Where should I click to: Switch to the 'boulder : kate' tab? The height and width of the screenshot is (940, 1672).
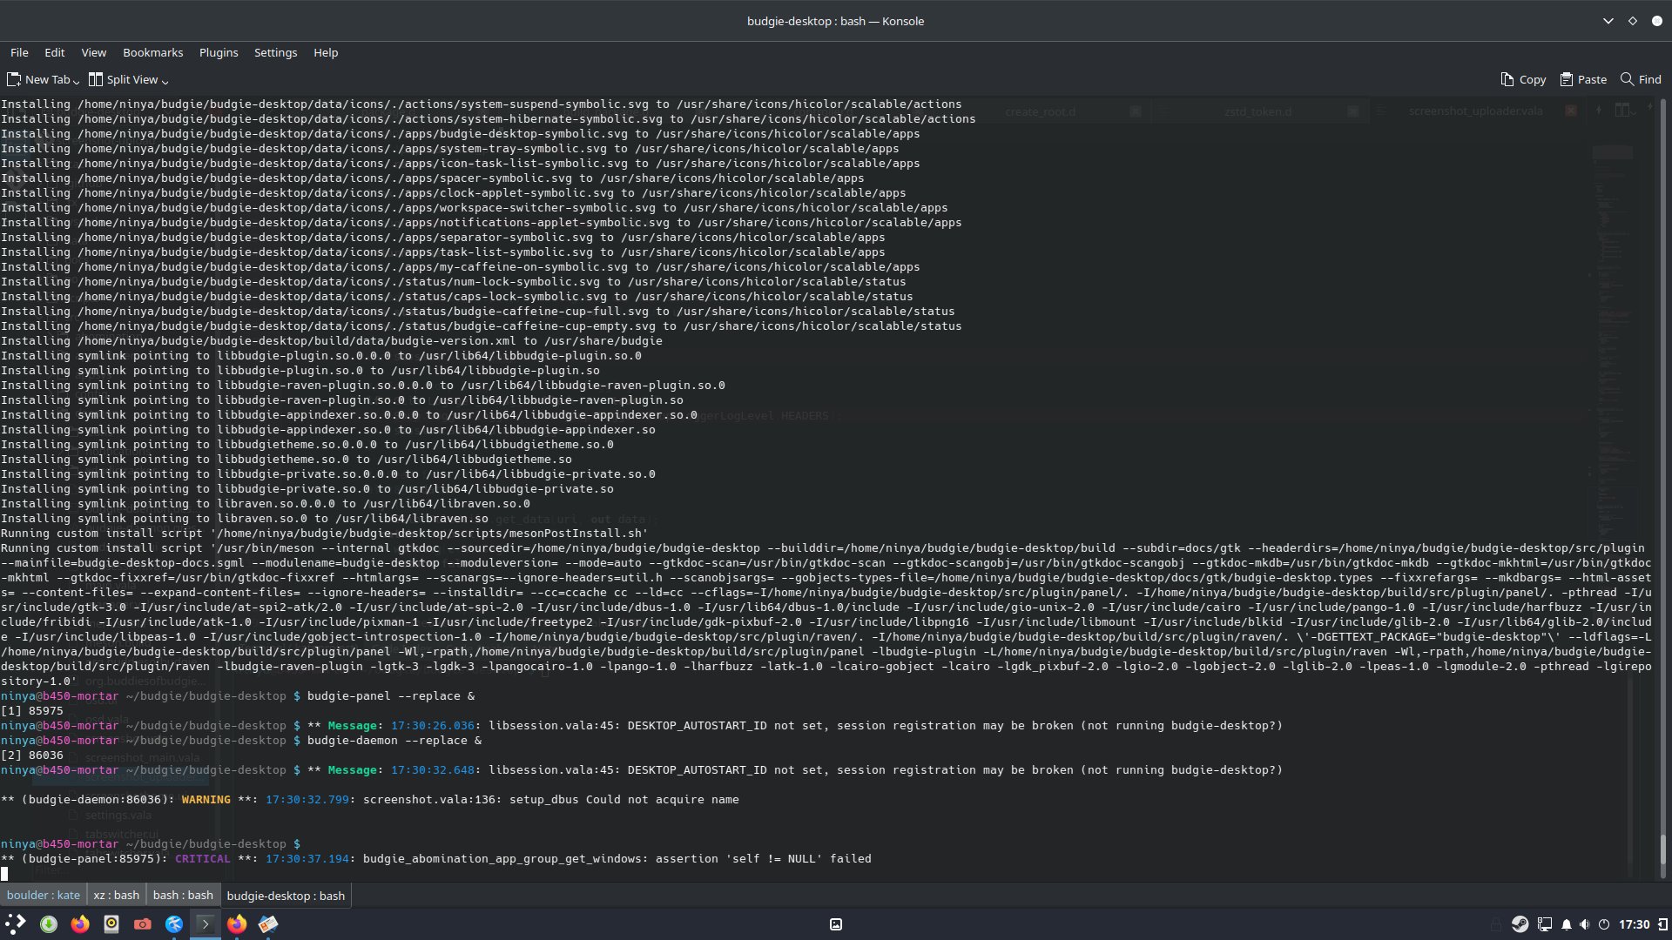(44, 895)
